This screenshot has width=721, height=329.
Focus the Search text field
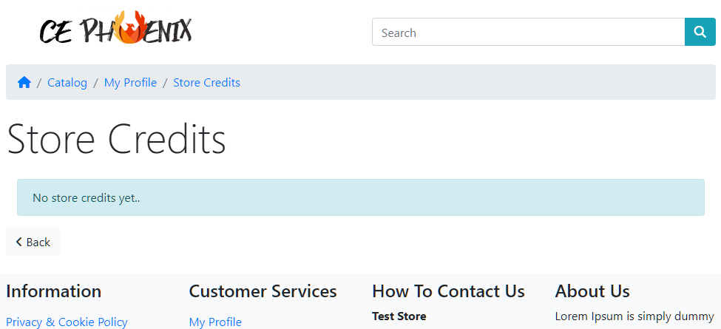(528, 33)
